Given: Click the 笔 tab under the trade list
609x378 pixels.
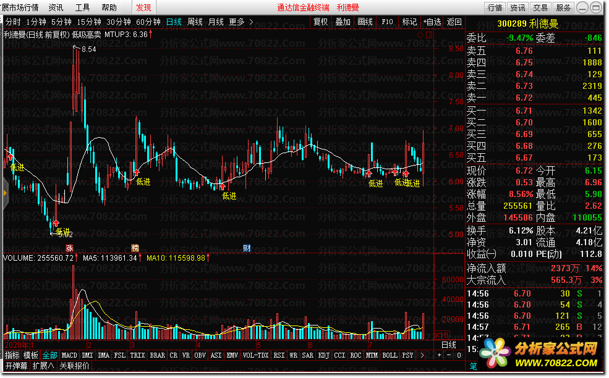Looking at the screenshot, I should [x=473, y=366].
